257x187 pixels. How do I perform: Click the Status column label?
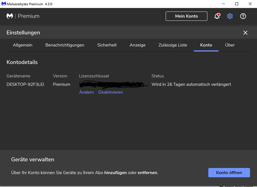coord(157,76)
